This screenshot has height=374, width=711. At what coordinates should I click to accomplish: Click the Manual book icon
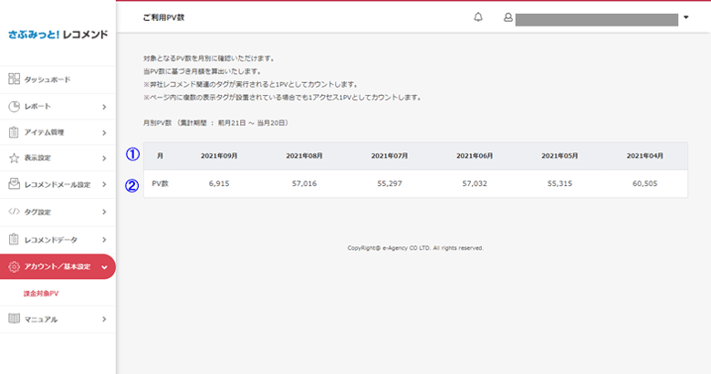pos(14,318)
